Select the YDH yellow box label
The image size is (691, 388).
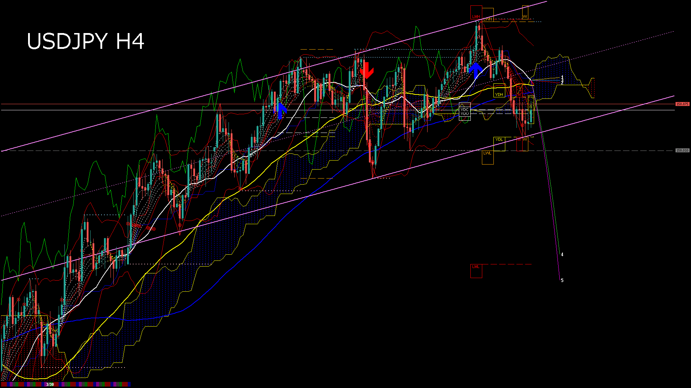point(499,94)
